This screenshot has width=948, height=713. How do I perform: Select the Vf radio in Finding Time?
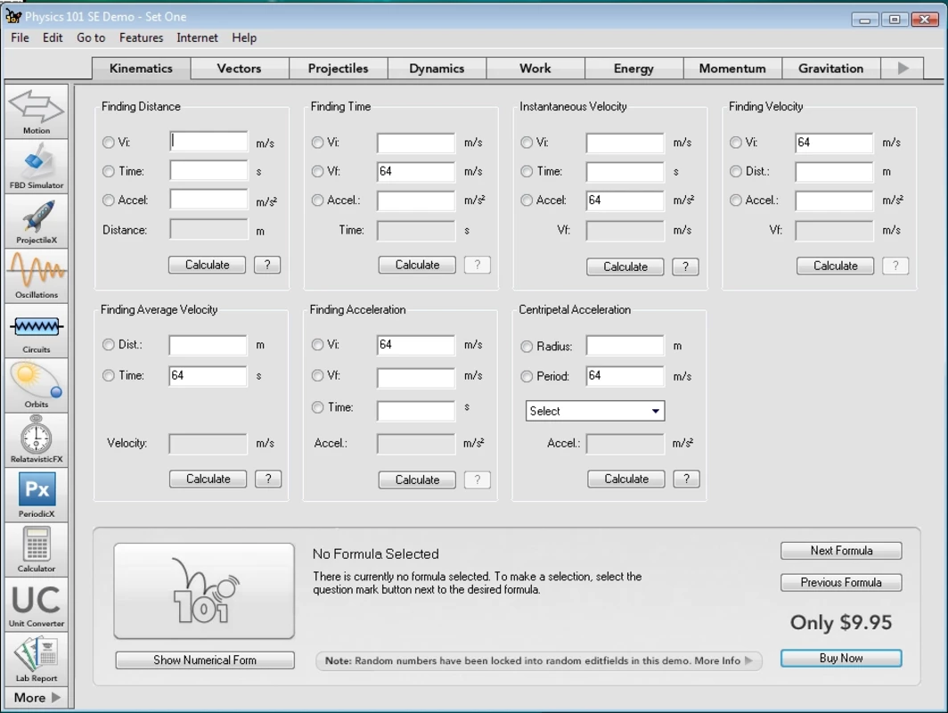click(317, 172)
